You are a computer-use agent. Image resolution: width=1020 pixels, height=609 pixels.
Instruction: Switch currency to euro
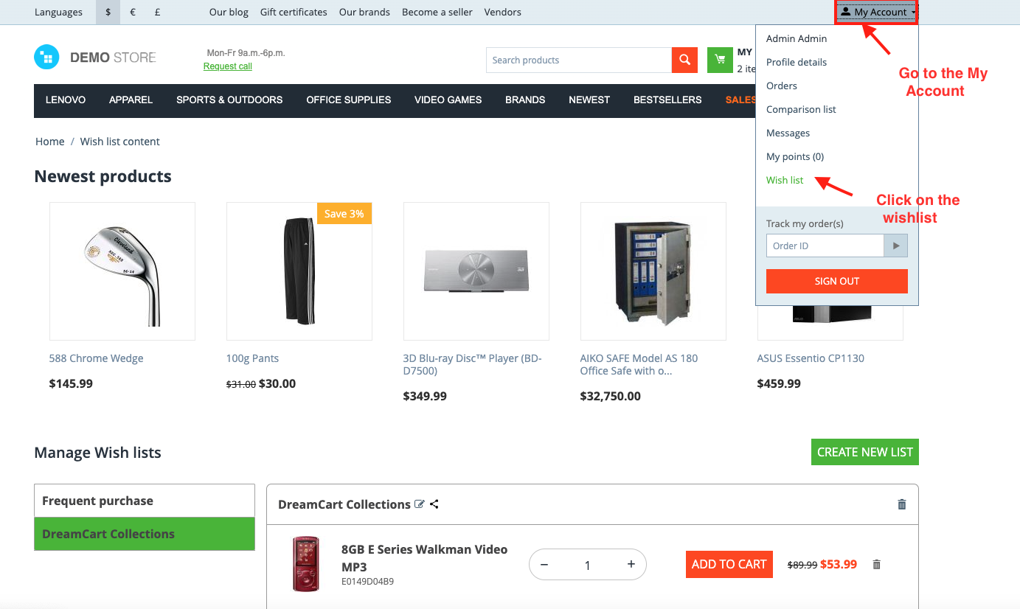click(x=132, y=12)
